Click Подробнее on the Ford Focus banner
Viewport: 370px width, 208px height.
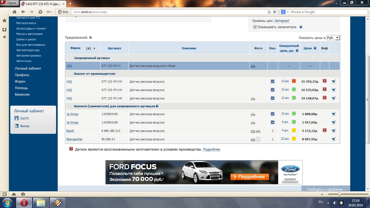[250, 177]
